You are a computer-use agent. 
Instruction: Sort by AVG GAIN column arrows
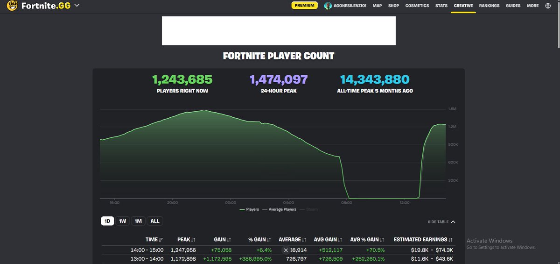(x=340, y=240)
